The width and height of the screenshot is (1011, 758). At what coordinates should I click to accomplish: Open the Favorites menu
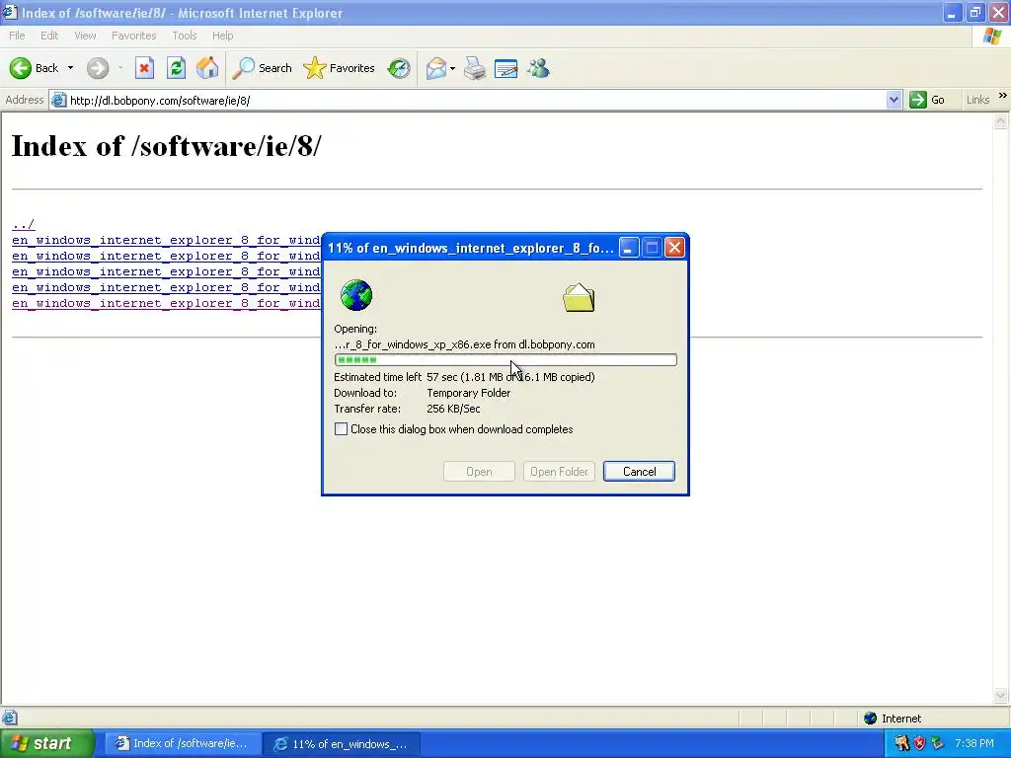pos(133,36)
